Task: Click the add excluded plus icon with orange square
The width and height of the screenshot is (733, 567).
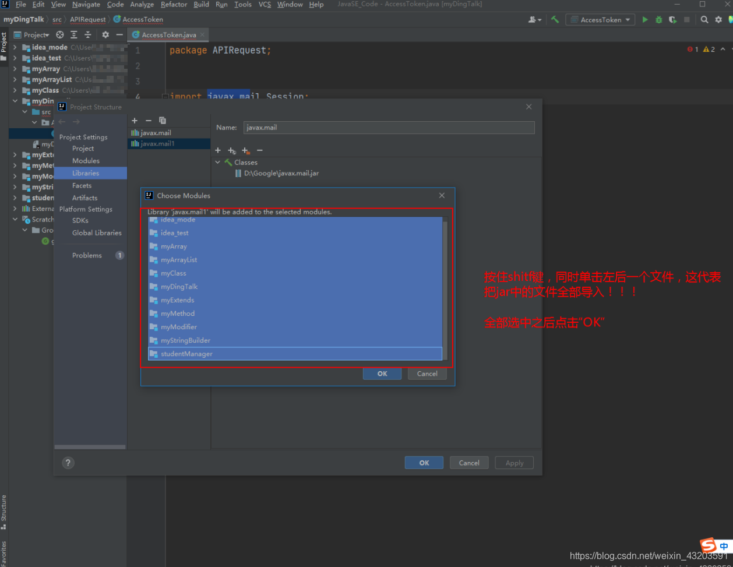Action: coord(245,150)
